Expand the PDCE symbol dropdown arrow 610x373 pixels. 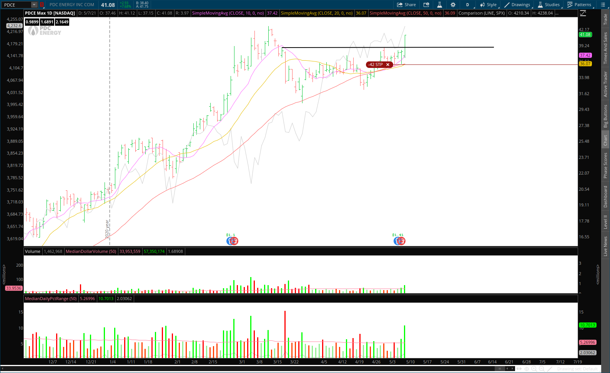click(34, 5)
